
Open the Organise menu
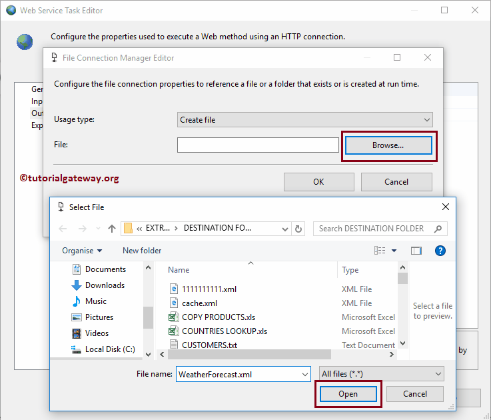82,251
